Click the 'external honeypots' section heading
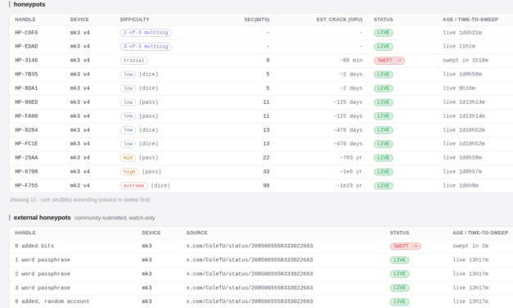Screen dimensions: 513x308 [x=43, y=218]
